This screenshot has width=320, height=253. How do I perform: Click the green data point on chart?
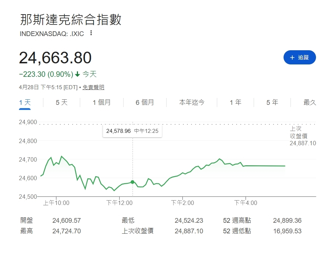coord(132,182)
